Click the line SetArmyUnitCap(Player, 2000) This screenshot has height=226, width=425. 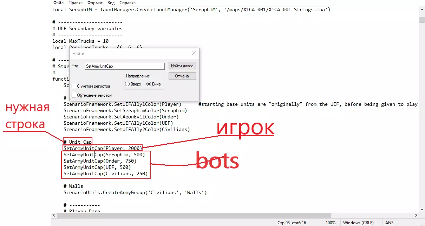103,148
